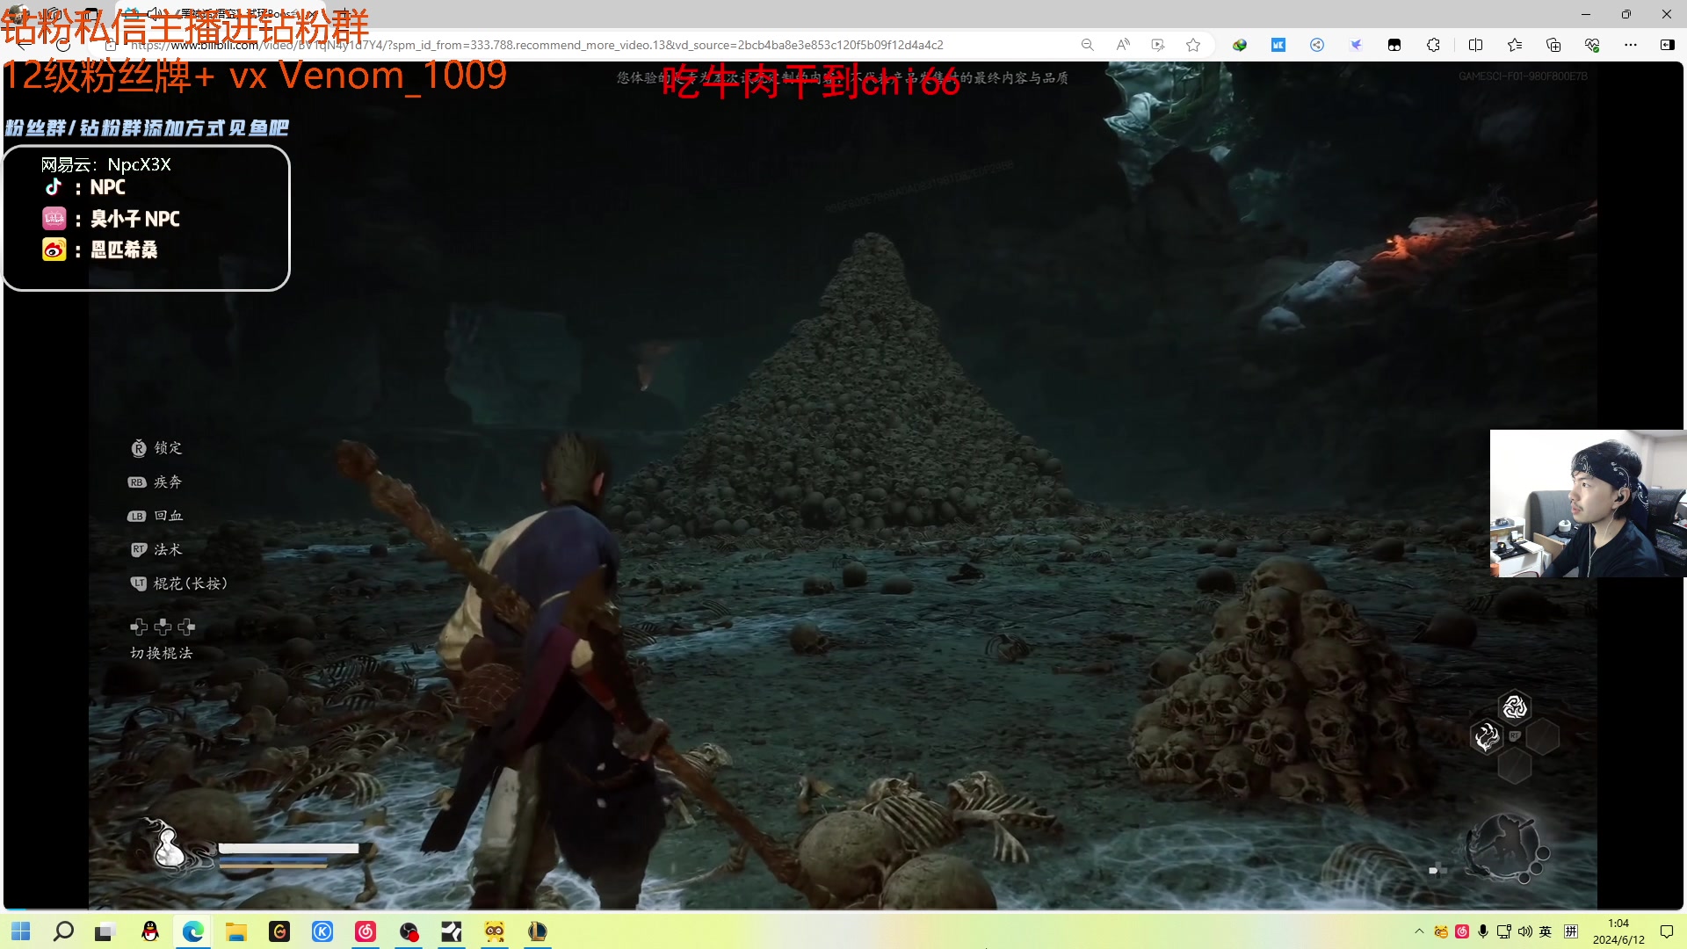Viewport: 1687px width, 949px height.
Task: Open the clock showing 1:04 2024/6/12
Action: pyautogui.click(x=1618, y=931)
